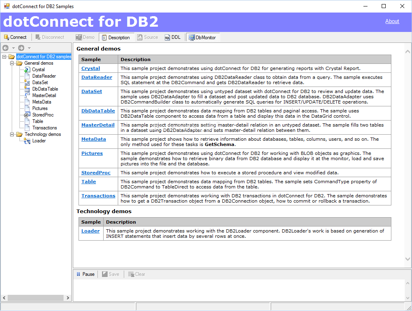Click description pane scroll up arrow
The width and height of the screenshot is (412, 311).
click(408, 51)
